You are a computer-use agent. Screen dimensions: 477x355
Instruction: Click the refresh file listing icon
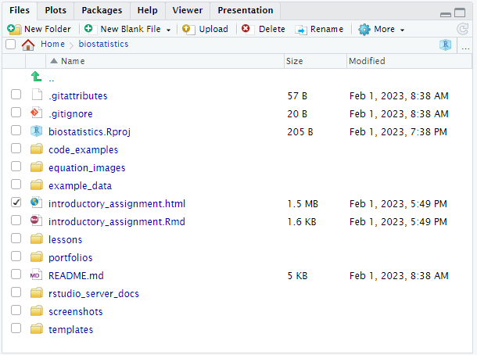463,29
